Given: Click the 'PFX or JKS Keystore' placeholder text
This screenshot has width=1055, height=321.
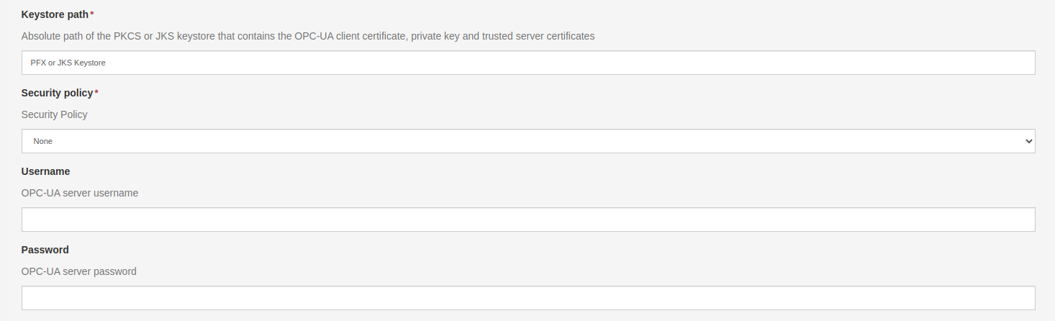Looking at the screenshot, I should click(x=68, y=63).
